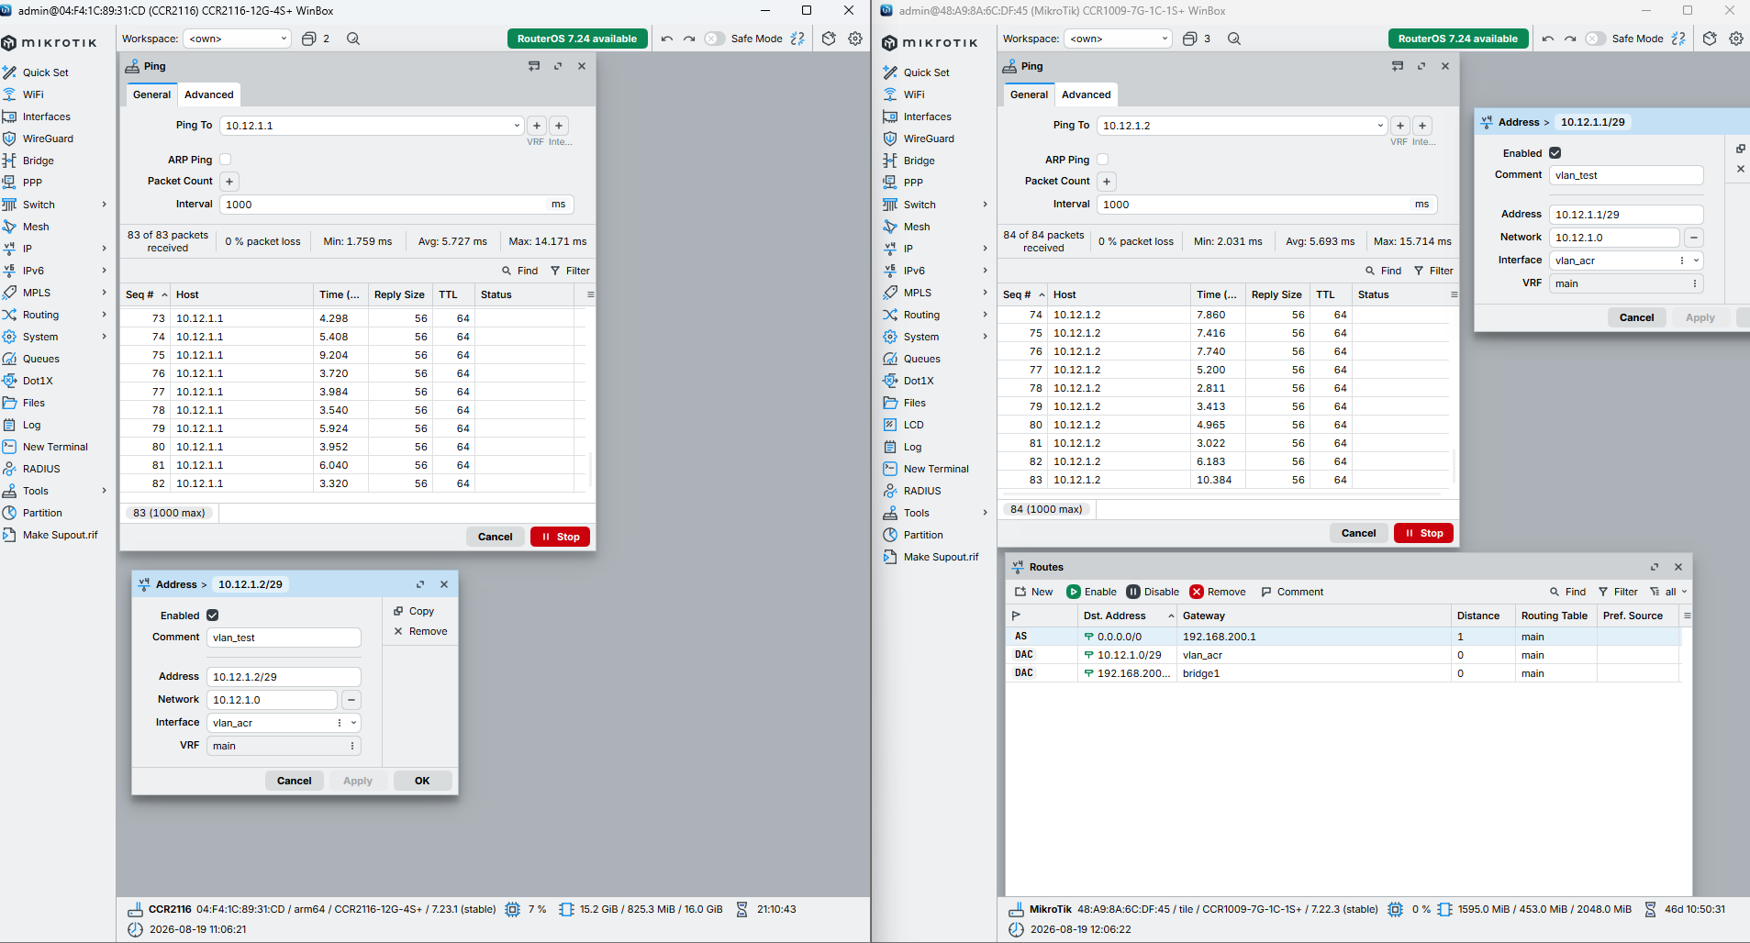Open settings gear in the CCR1009 toolbar
Viewport: 1750px width, 943px height.
click(1736, 39)
